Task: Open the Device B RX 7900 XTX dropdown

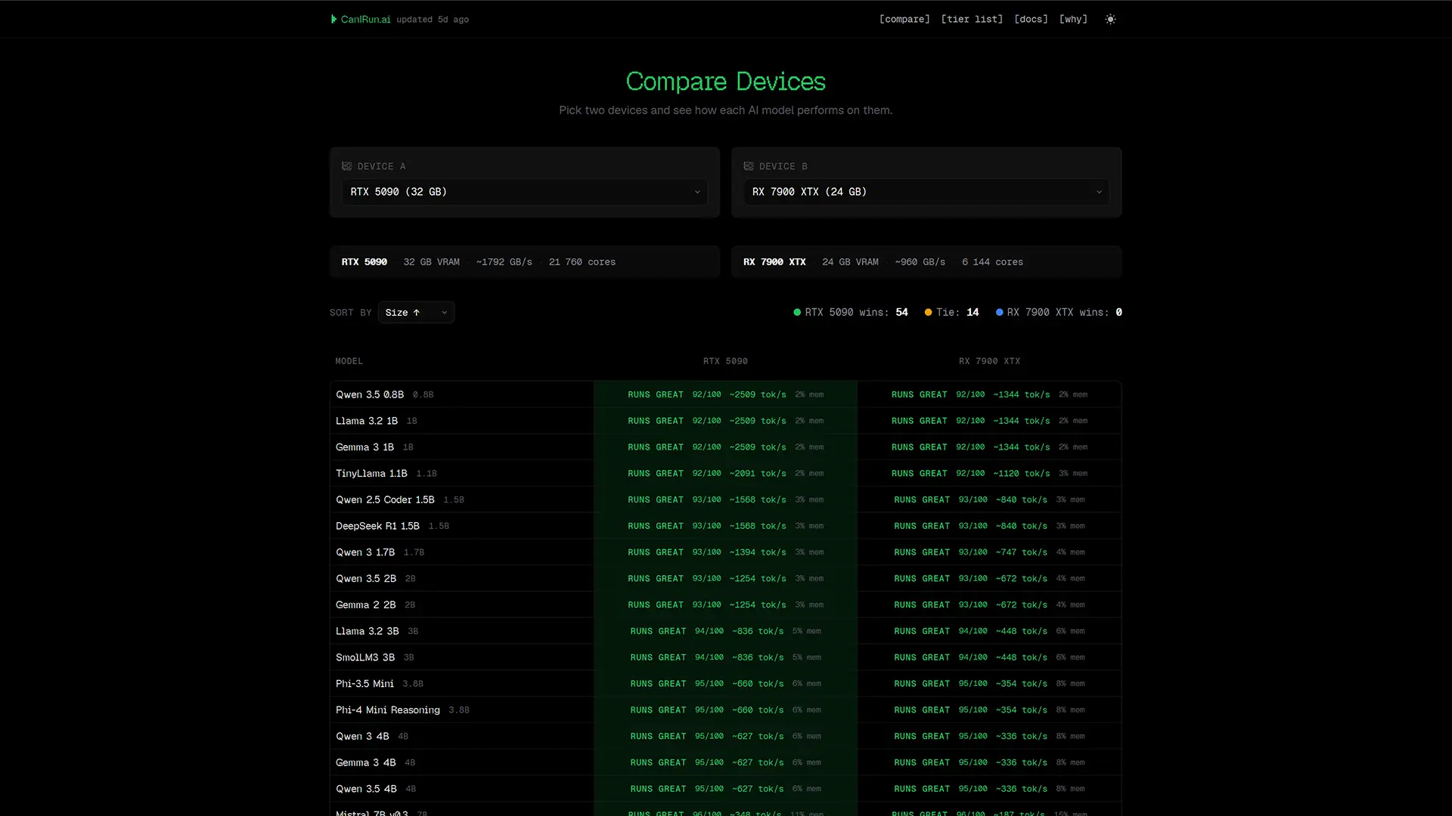Action: 926,192
